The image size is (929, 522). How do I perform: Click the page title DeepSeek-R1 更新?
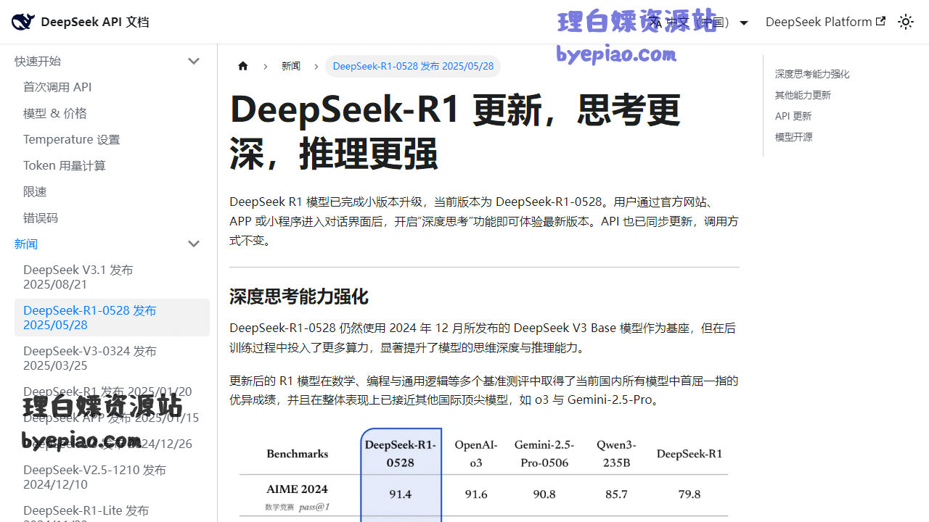click(x=455, y=131)
